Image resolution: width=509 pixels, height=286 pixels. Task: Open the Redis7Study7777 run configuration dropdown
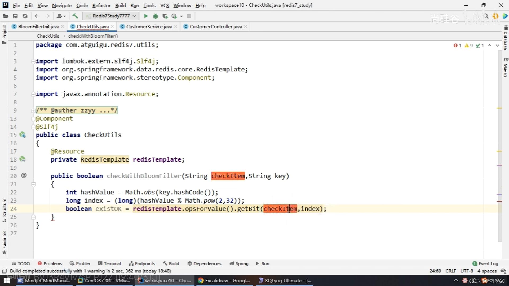point(111,16)
